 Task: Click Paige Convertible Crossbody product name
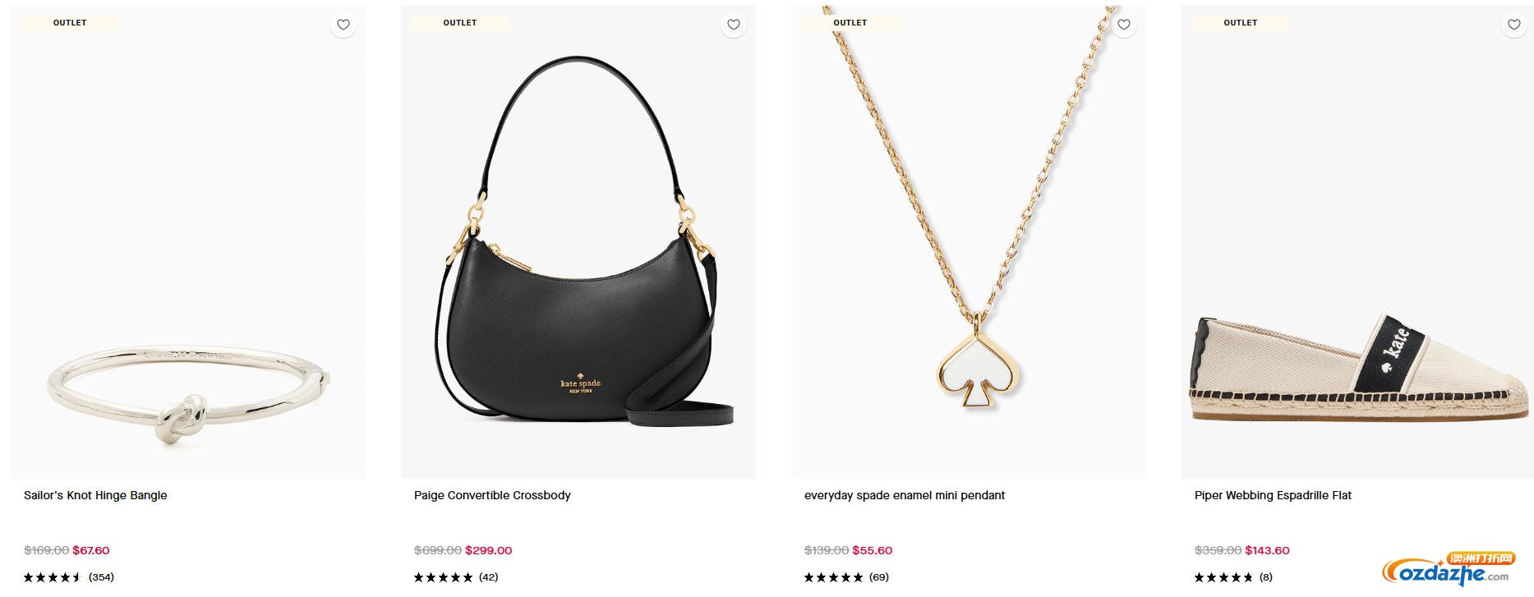click(x=492, y=495)
